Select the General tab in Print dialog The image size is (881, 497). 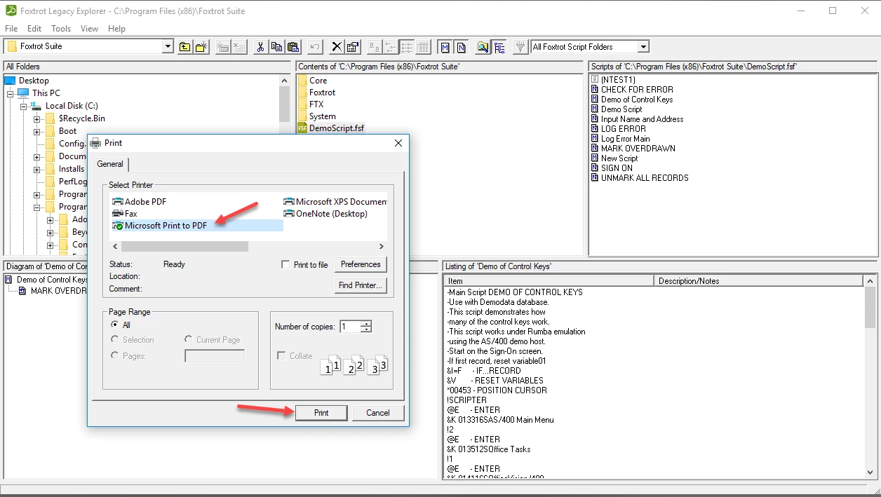110,164
